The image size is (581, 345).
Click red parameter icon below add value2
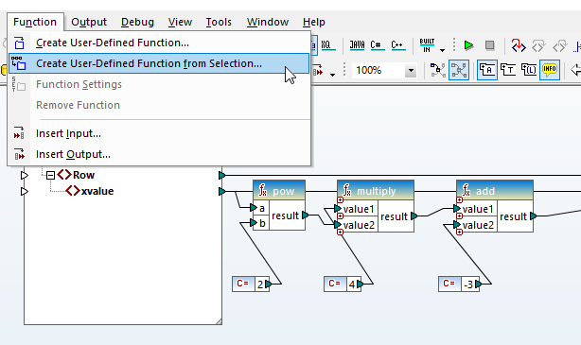(460, 233)
